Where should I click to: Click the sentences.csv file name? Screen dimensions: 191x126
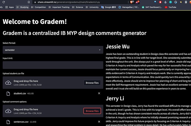(21, 122)
